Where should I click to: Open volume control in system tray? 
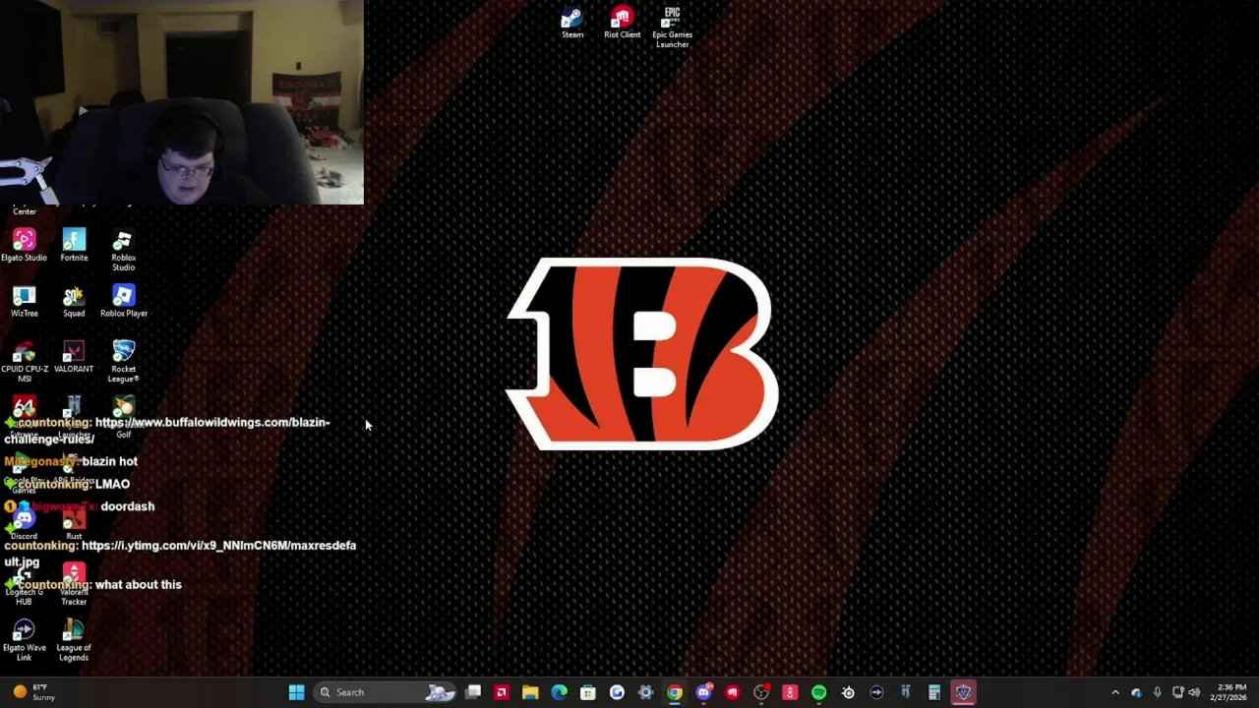point(1194,692)
